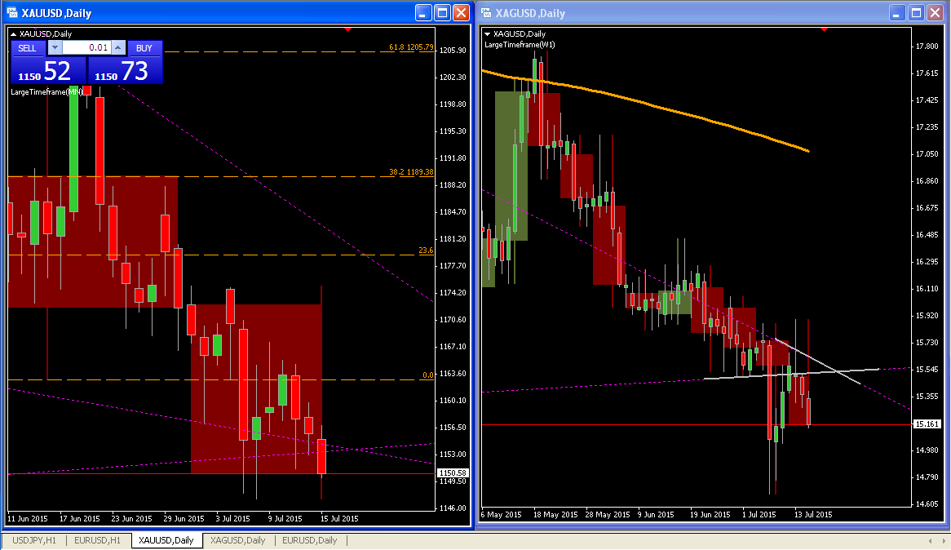
Task: Open the EURUSD,Daily chart tab
Action: coord(309,540)
